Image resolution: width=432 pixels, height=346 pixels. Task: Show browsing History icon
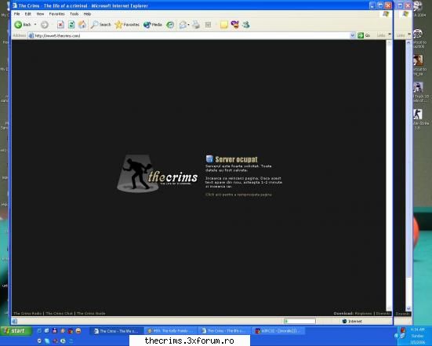[170, 25]
